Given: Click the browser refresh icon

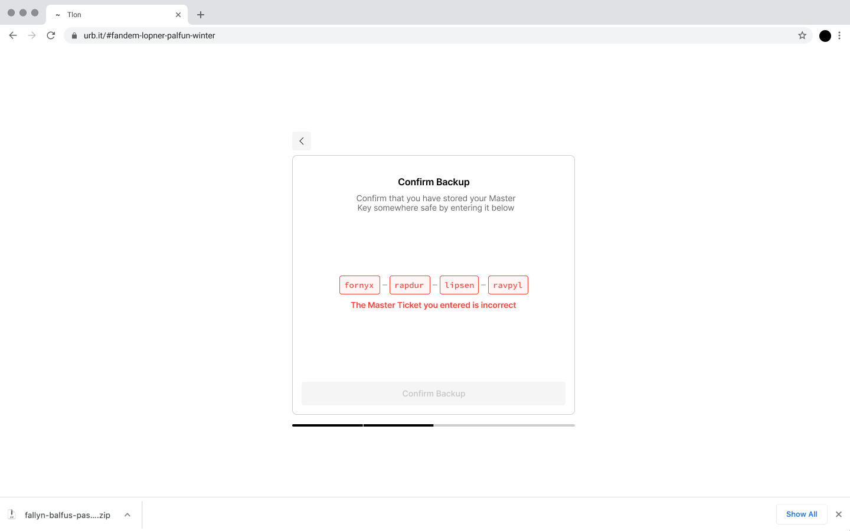Looking at the screenshot, I should [51, 35].
